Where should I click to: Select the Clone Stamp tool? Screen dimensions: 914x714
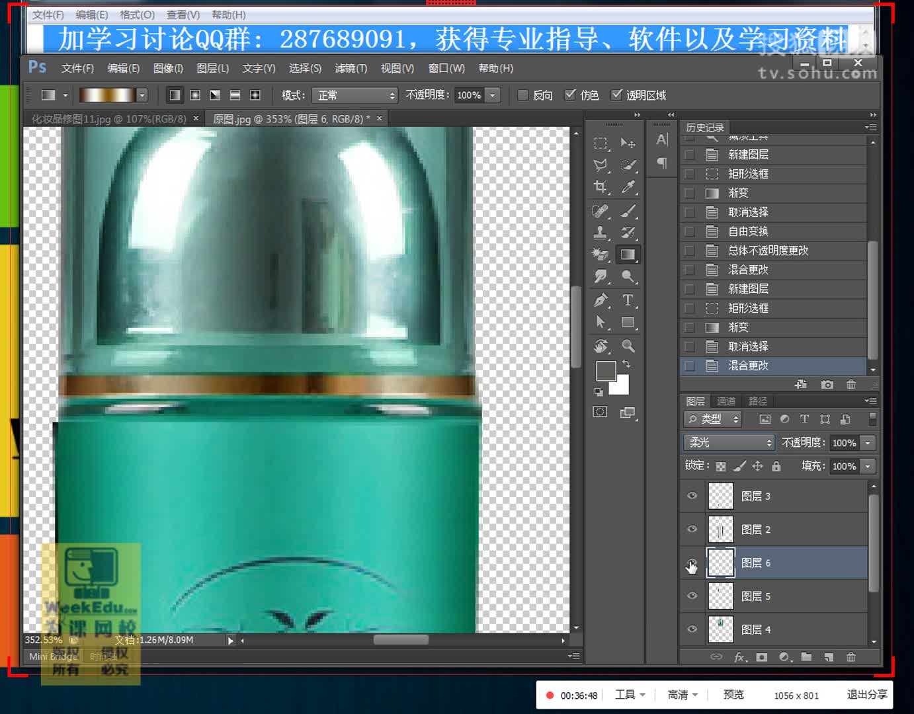tap(601, 233)
